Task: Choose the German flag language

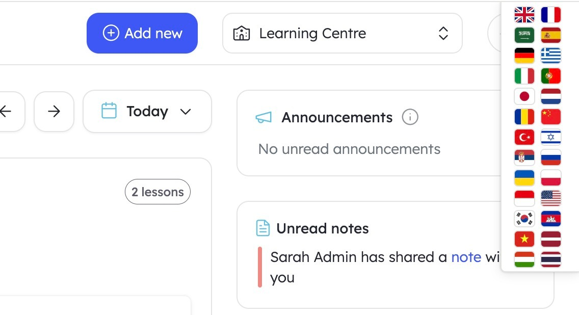Action: (x=524, y=56)
